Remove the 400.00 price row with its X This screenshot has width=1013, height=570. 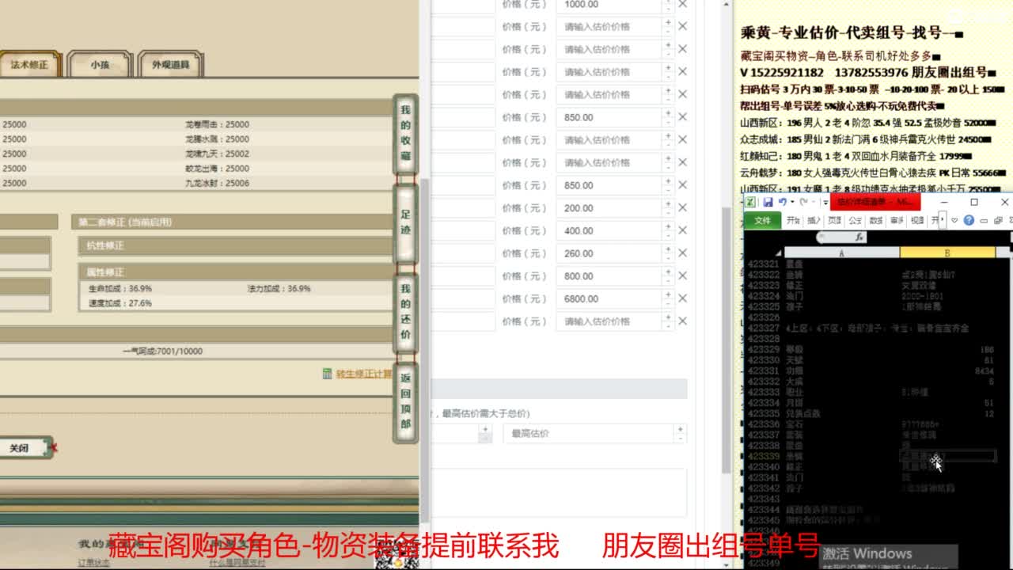pos(683,231)
